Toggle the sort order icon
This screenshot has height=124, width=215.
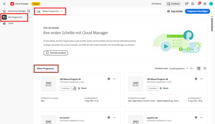192,68
